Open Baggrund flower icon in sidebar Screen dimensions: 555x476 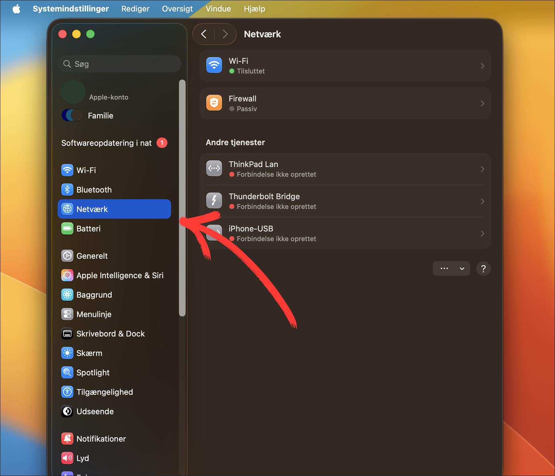click(x=67, y=295)
